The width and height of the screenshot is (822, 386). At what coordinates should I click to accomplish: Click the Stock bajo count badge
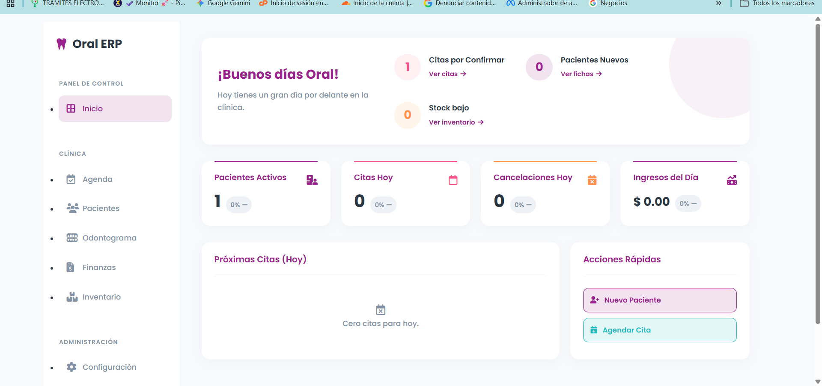click(x=408, y=115)
